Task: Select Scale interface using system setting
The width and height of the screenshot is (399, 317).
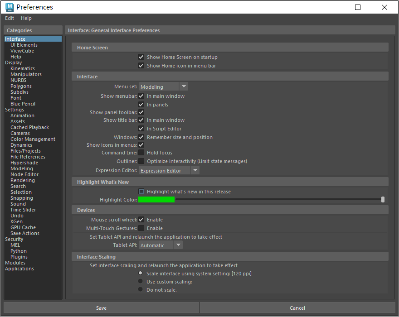Action: coord(140,273)
